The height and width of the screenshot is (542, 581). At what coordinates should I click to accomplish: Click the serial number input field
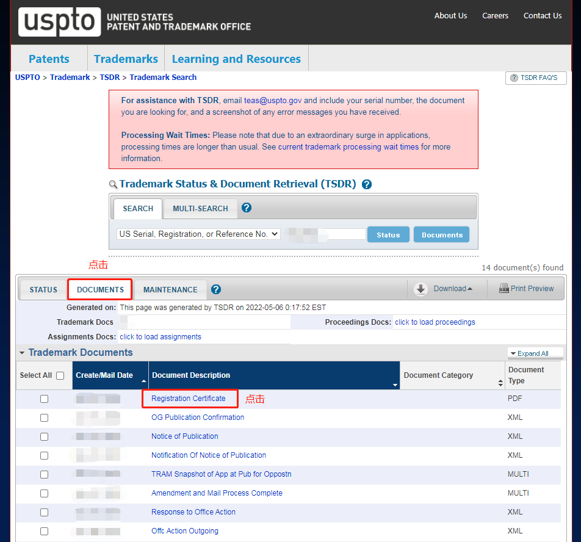click(325, 234)
